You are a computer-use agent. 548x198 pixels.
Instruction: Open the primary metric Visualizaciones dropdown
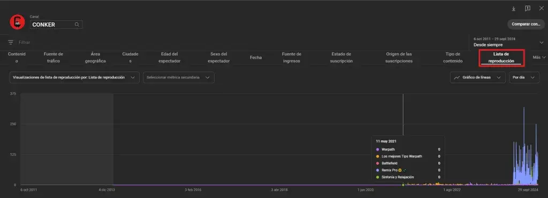[x=74, y=77]
